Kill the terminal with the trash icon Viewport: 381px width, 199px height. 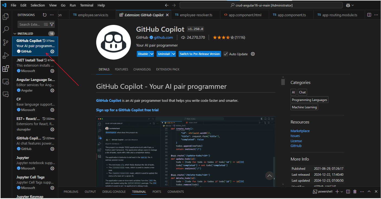[355, 192]
